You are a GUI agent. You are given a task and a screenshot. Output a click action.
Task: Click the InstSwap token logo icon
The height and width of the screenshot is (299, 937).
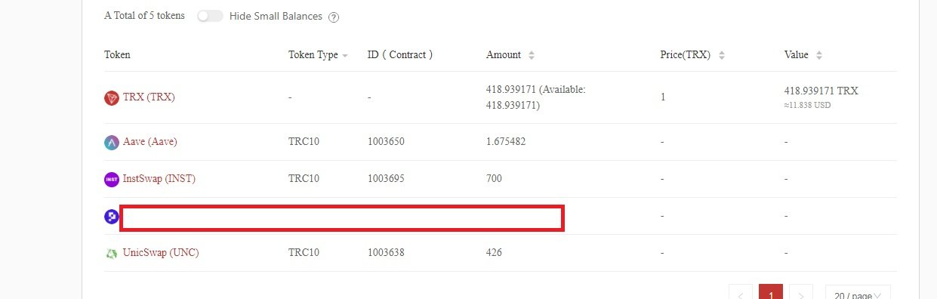tap(112, 179)
